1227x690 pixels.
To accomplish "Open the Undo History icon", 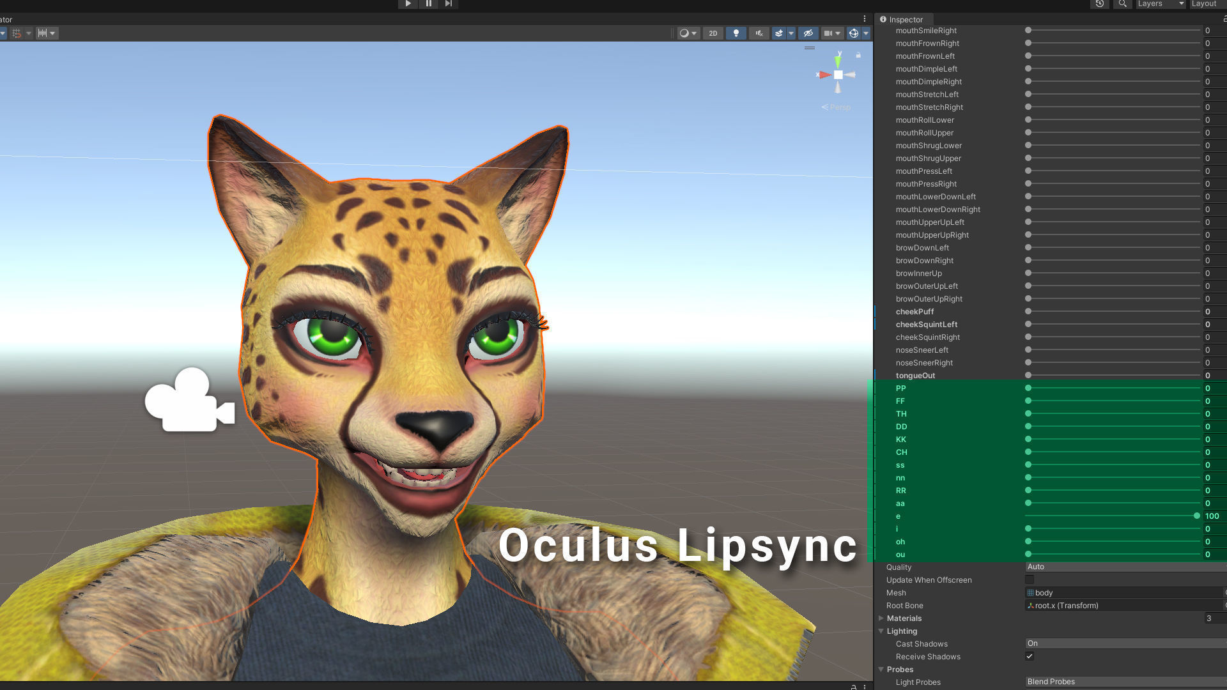I will point(1099,4).
